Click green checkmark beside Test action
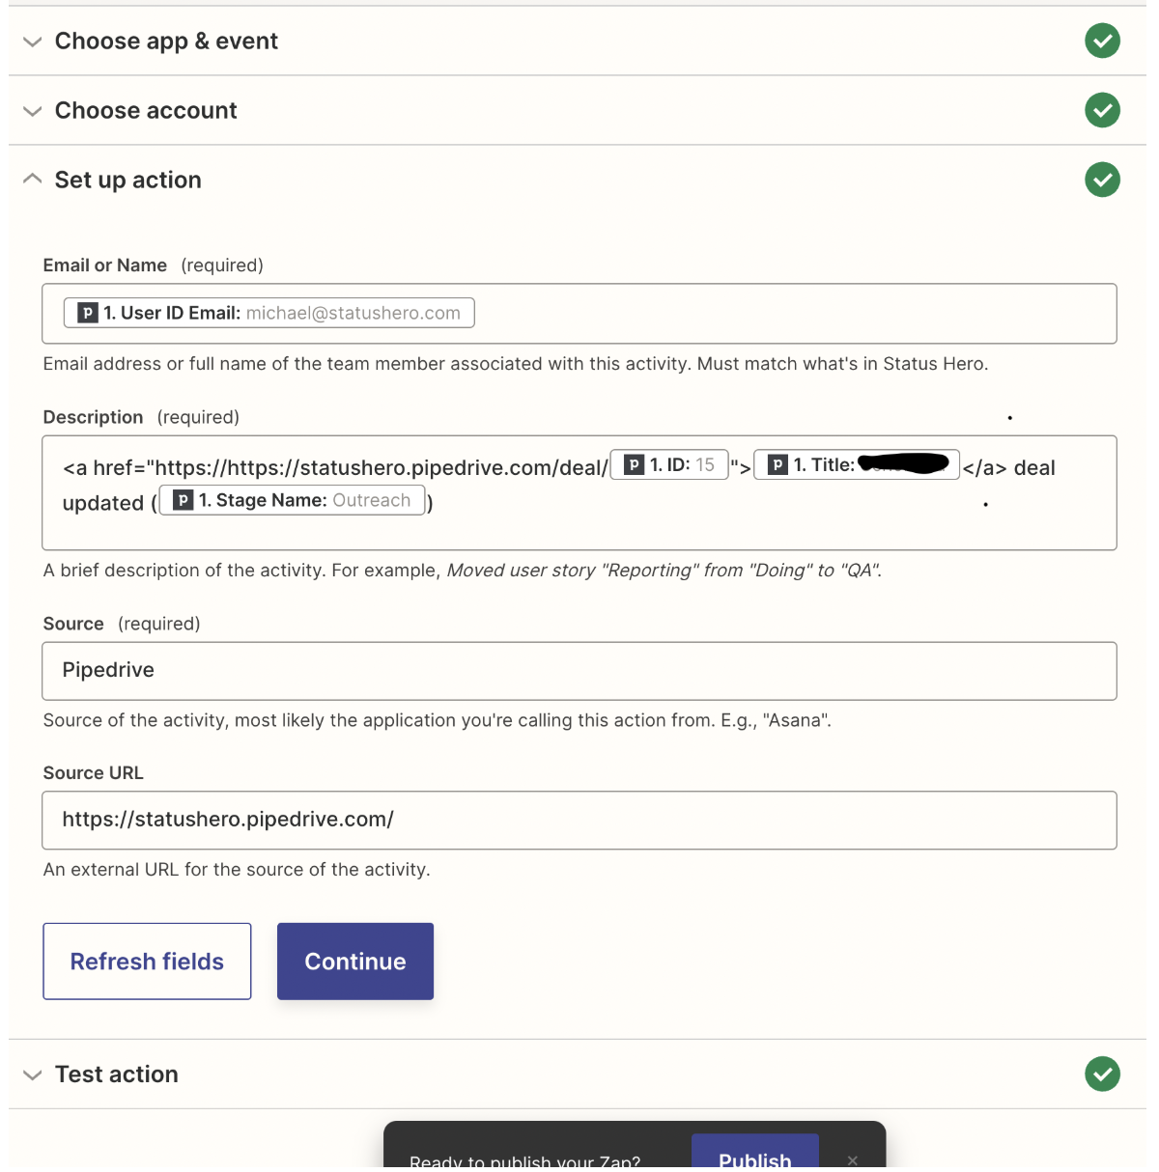 tap(1102, 1074)
